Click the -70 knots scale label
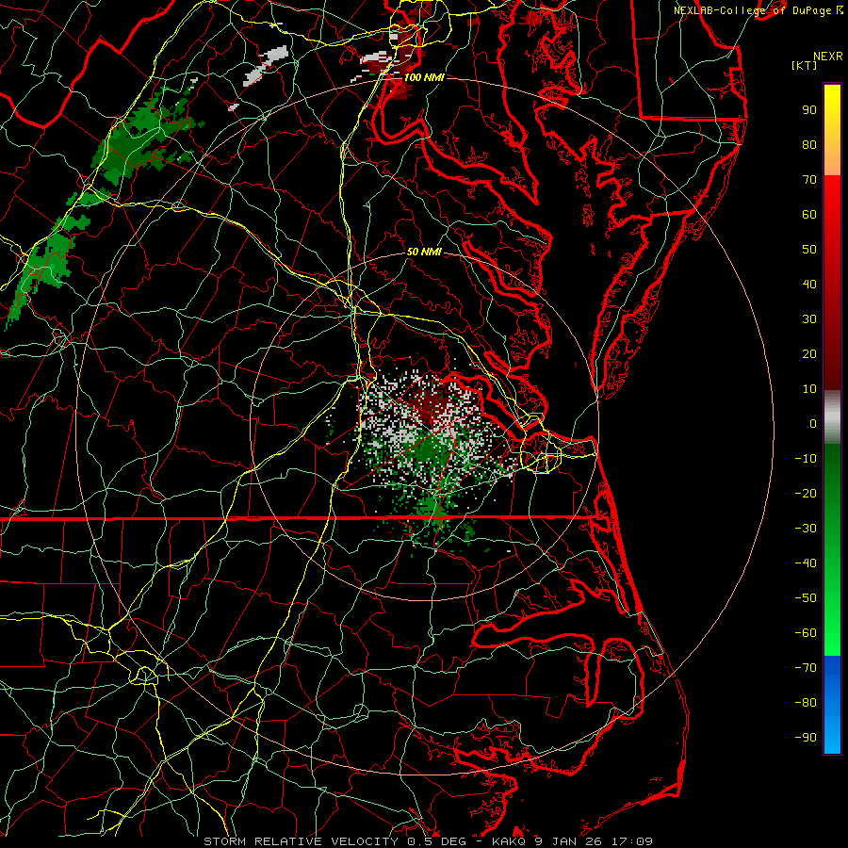Screen dimensions: 848x848 [806, 668]
